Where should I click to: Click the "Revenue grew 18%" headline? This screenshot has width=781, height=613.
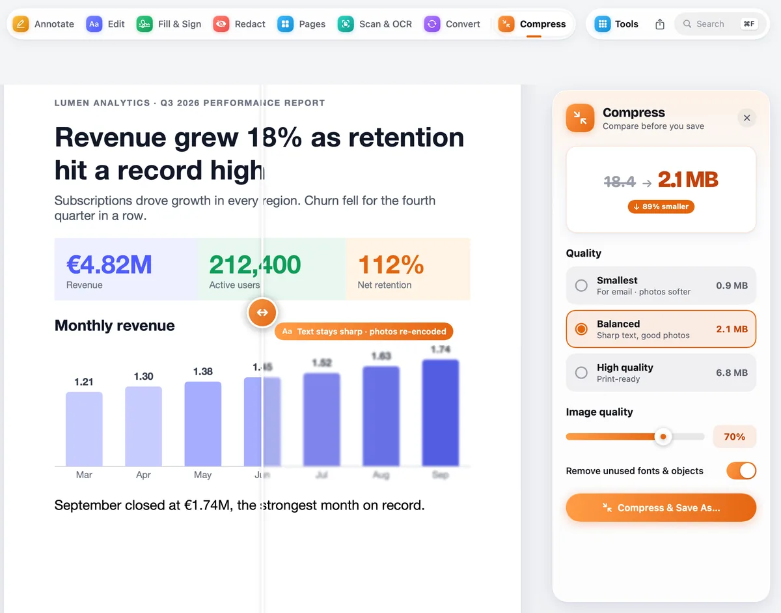pyautogui.click(x=259, y=154)
